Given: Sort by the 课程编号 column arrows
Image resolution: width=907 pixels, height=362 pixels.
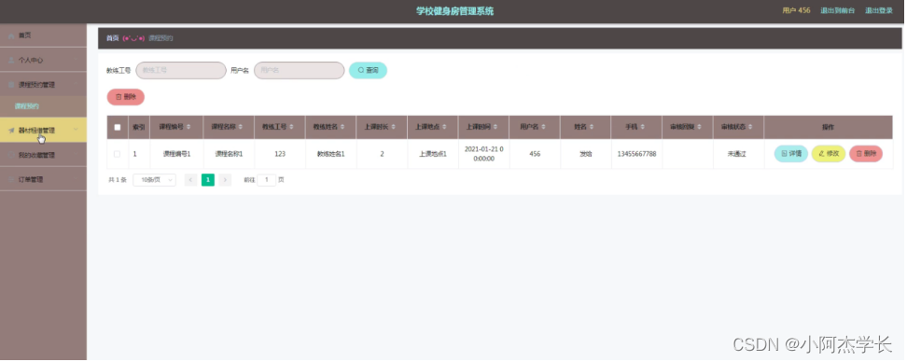Looking at the screenshot, I should (189, 127).
